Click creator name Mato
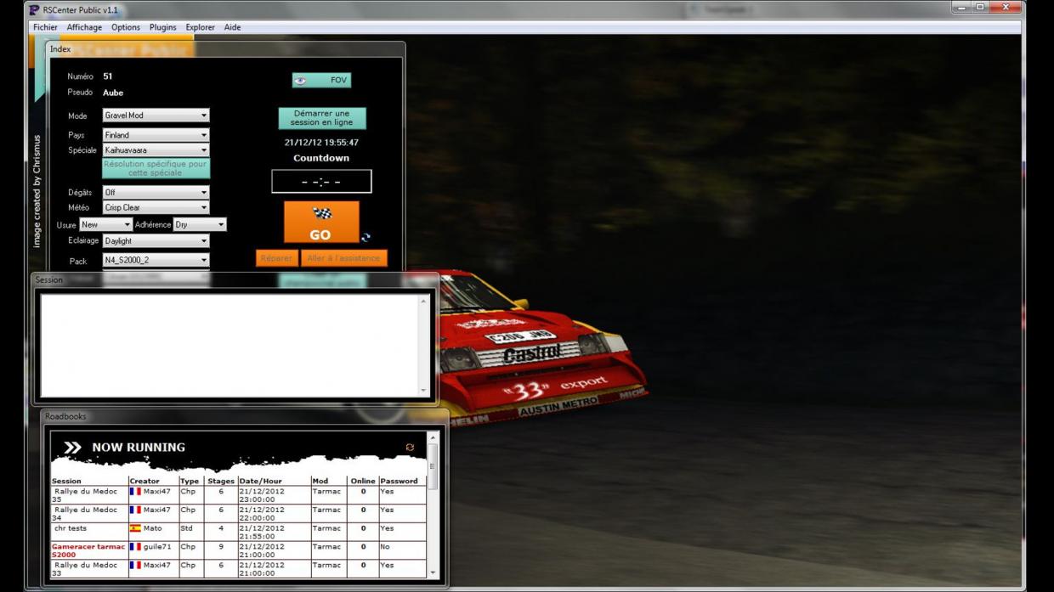This screenshot has height=592, width=1054. (x=152, y=528)
